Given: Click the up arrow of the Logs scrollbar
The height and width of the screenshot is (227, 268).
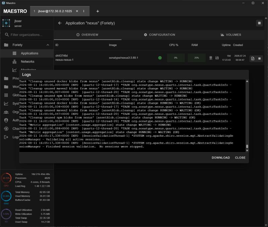Looking at the screenshot, I should tap(247, 81).
